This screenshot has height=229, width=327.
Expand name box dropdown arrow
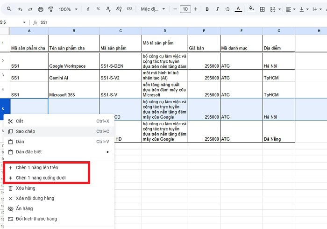pos(24,22)
